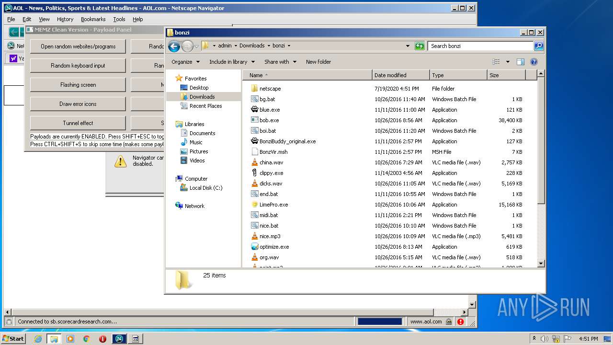Select the optimize.exe icon
Image resolution: width=613 pixels, height=345 pixels.
pyautogui.click(x=255, y=247)
